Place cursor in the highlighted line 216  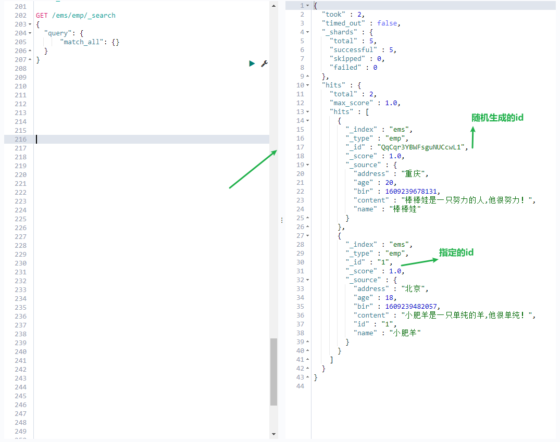[152, 139]
